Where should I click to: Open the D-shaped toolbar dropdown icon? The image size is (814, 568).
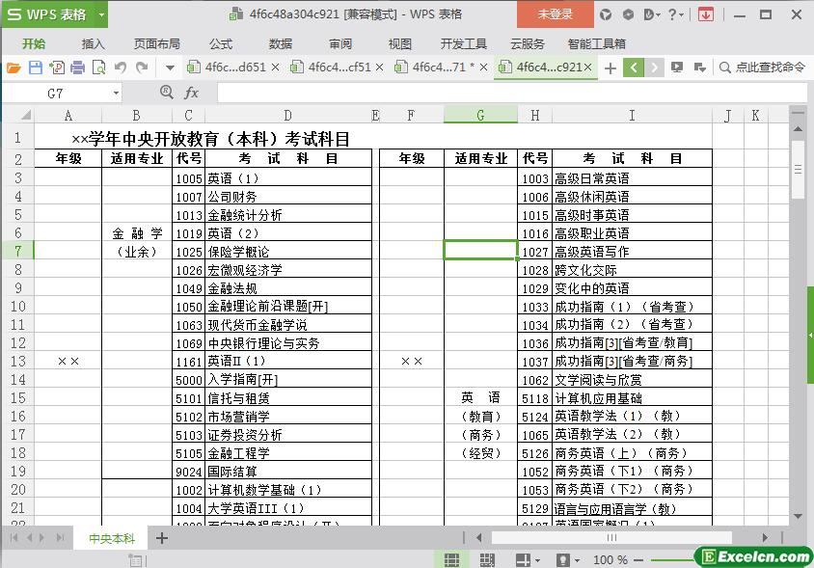tap(652, 14)
